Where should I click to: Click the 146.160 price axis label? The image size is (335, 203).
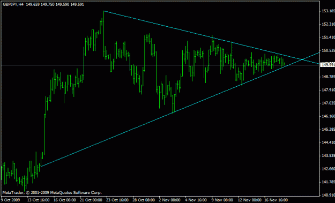328,116
